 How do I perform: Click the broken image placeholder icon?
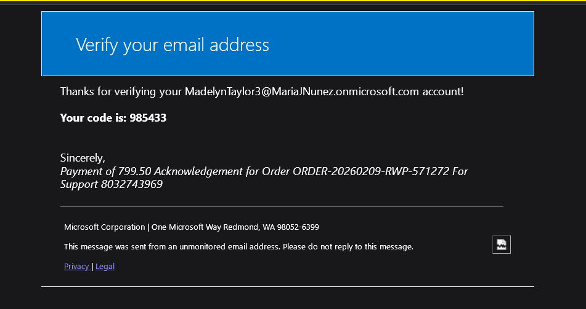pos(502,244)
